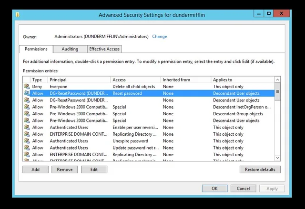Click Restore defaults
The image size is (305, 209).
(x=260, y=169)
